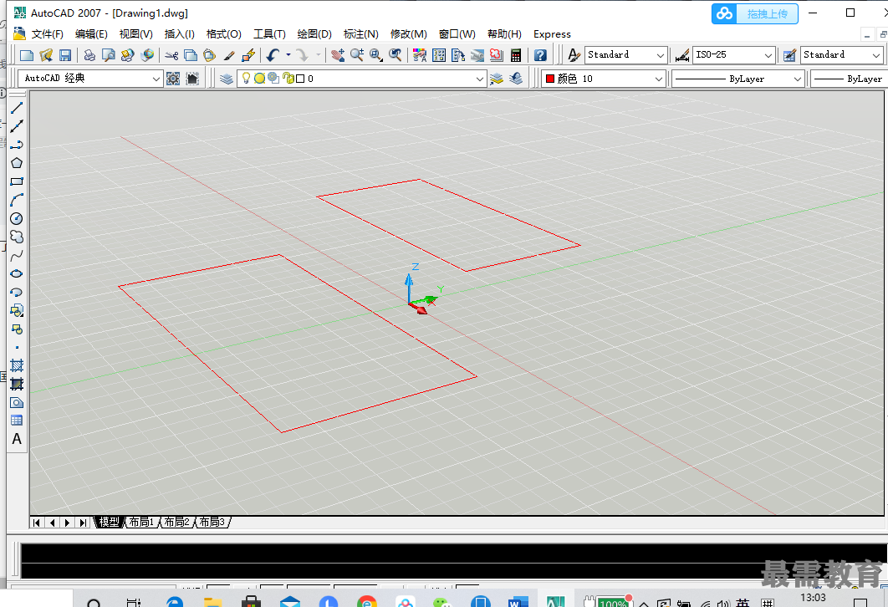Click the Plot Preview icon
The width and height of the screenshot is (888, 607).
click(108, 55)
